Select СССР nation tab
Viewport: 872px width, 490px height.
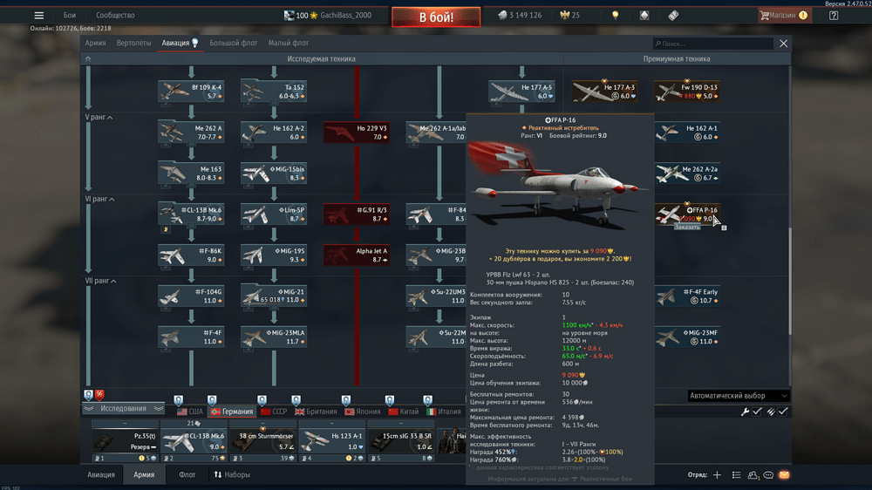point(274,412)
